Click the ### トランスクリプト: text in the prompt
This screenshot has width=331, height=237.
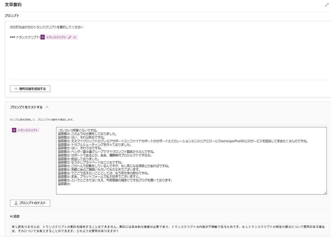pos(25,37)
